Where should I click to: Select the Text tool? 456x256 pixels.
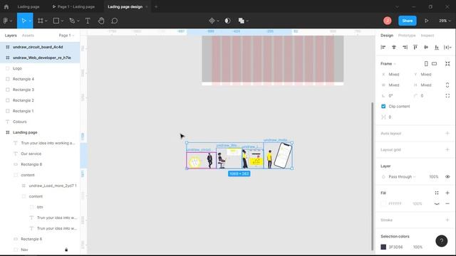click(x=88, y=21)
